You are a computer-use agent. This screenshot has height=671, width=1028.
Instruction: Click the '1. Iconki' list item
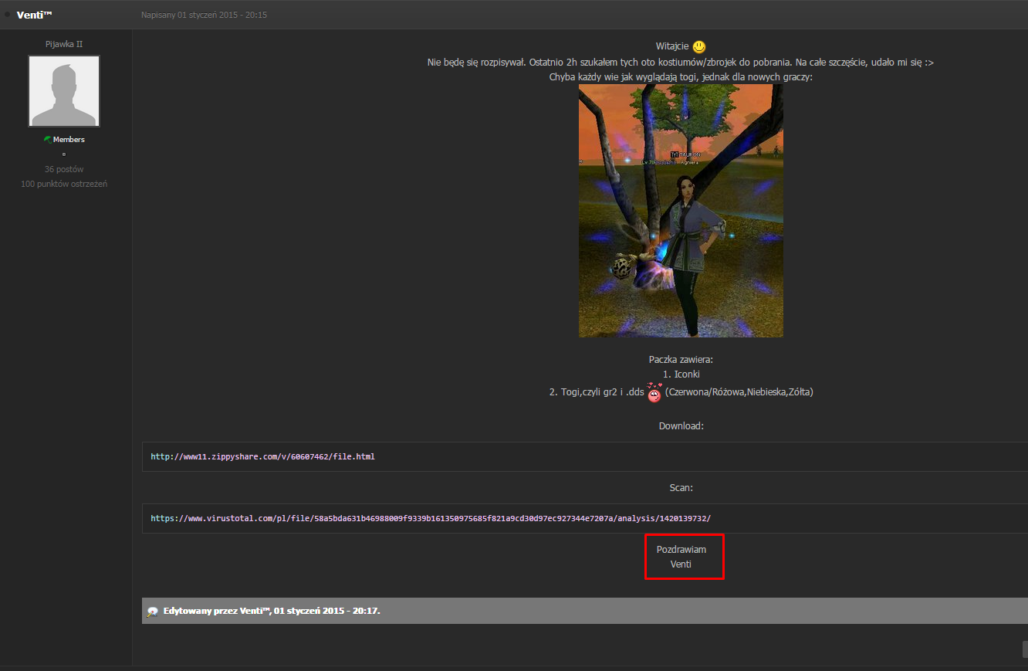(x=681, y=374)
